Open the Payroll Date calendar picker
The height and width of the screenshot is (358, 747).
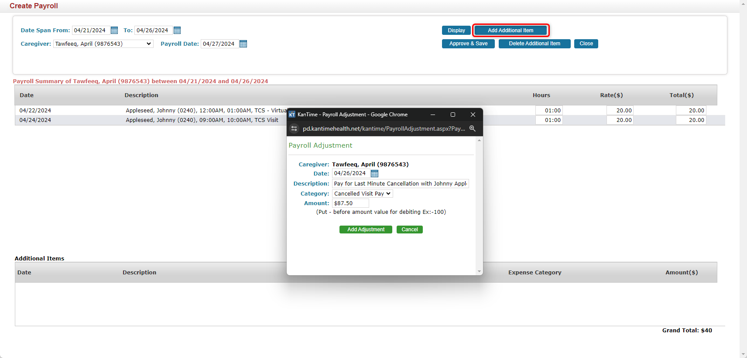(243, 44)
